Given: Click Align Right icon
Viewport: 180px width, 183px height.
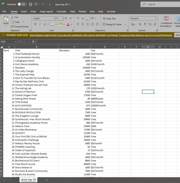Looking at the screenshot, I should (87, 24).
